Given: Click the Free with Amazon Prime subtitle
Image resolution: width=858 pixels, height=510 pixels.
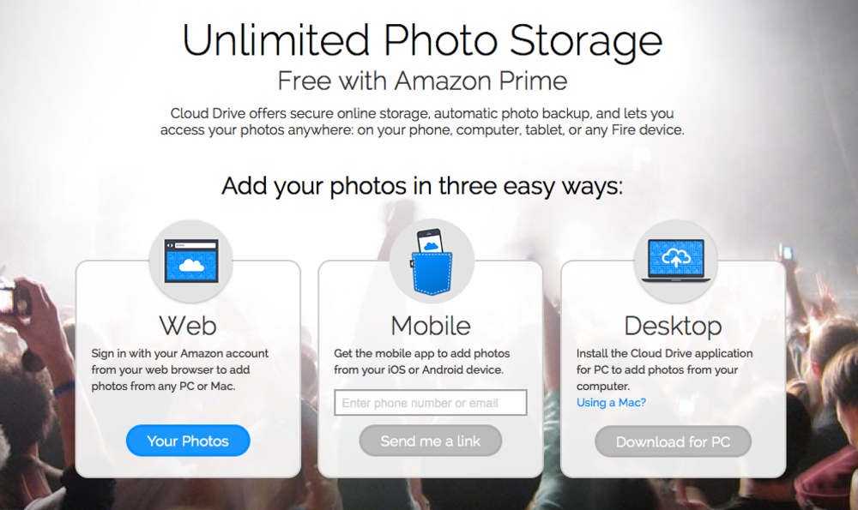Looking at the screenshot, I should click(x=422, y=81).
